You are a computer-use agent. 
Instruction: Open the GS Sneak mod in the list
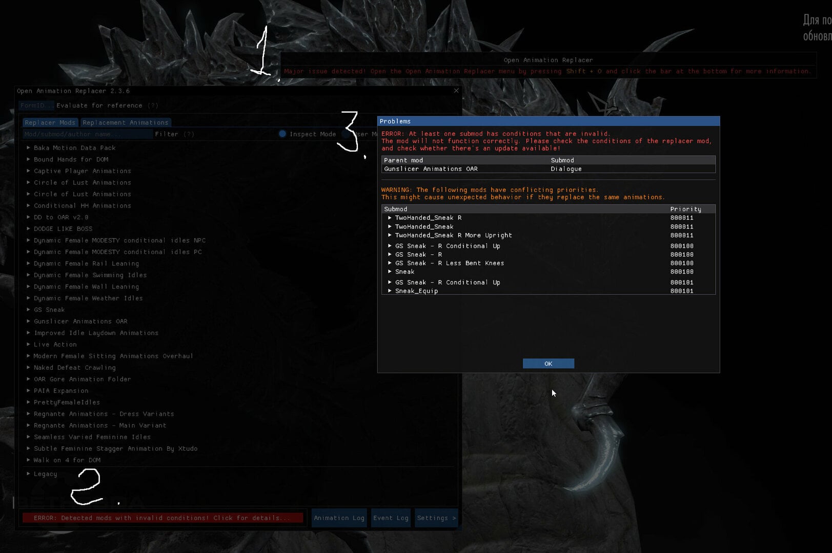tap(49, 310)
